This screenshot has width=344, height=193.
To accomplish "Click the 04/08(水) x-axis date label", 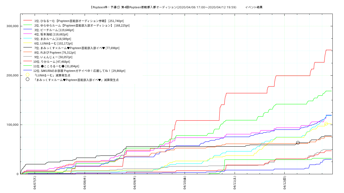I will point(85,183).
